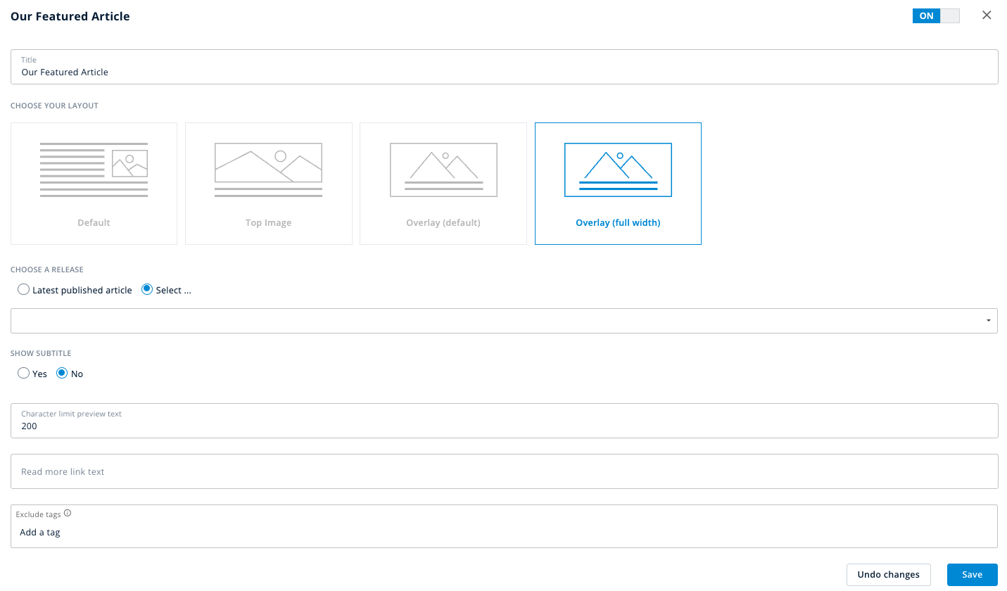Set Show Subtitle to No
This screenshot has height=591, width=1007.
62,373
